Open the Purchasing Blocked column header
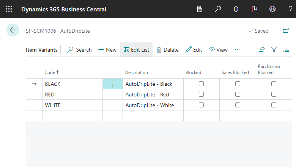296x167 pixels. (x=269, y=69)
